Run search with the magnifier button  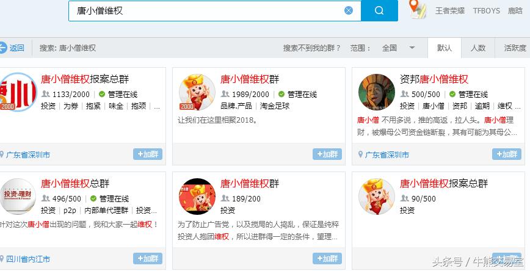[x=379, y=10]
